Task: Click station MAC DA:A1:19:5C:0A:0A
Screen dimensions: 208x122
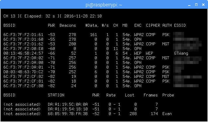Action: (67, 104)
